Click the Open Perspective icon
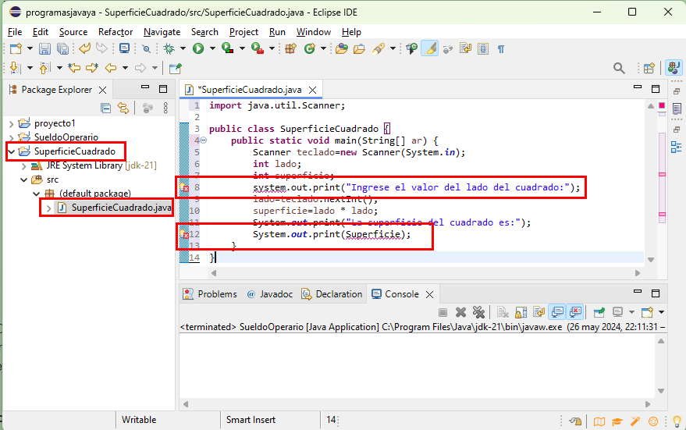Image resolution: width=686 pixels, height=430 pixels. point(649,69)
